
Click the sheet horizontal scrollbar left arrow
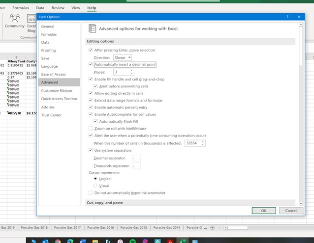pos(226,228)
